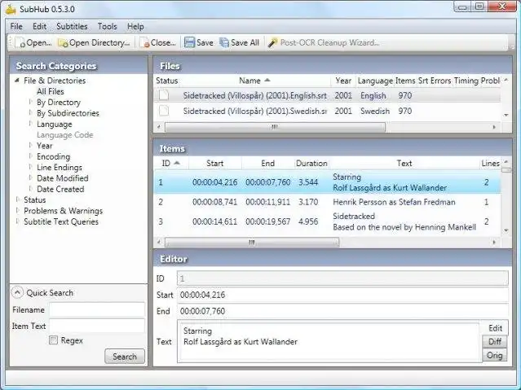Screen dimensions: 521x390
Task: Click the Srt Errors column header
Action: coord(435,81)
